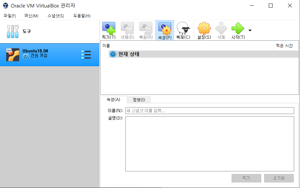The height and width of the screenshot is (188, 300).
Task: Click the power icon beside 현재 상태
Action: point(113,54)
